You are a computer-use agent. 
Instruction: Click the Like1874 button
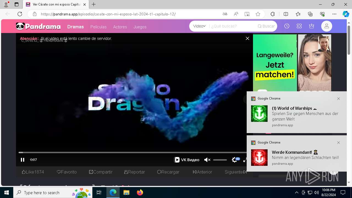coord(33,172)
